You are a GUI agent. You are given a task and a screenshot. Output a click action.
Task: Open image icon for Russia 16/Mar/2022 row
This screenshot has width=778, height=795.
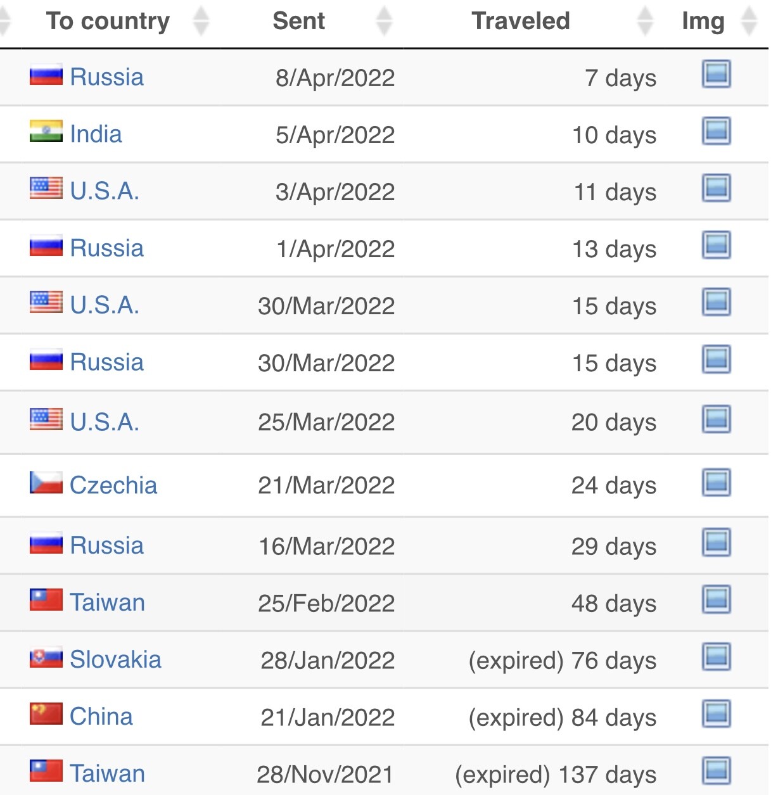pos(717,543)
